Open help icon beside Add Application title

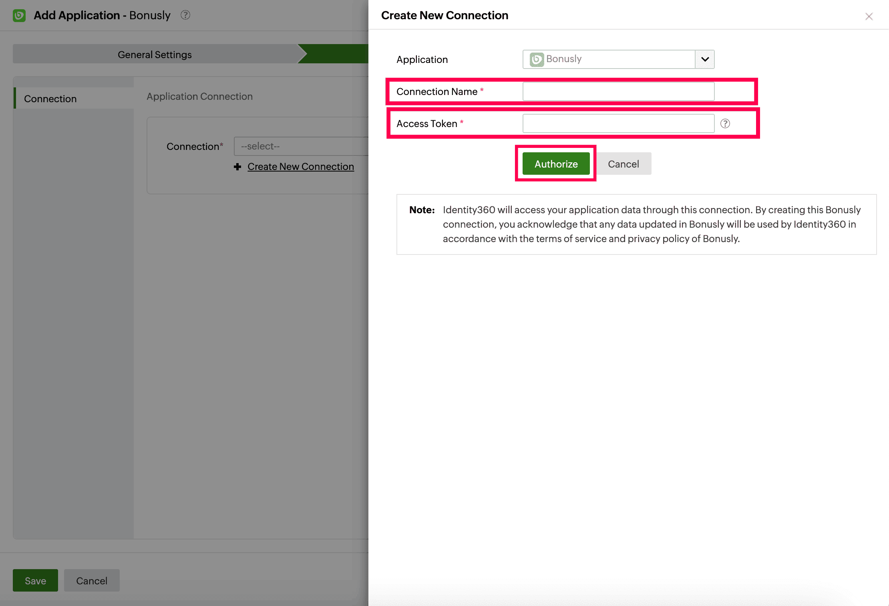[185, 15]
